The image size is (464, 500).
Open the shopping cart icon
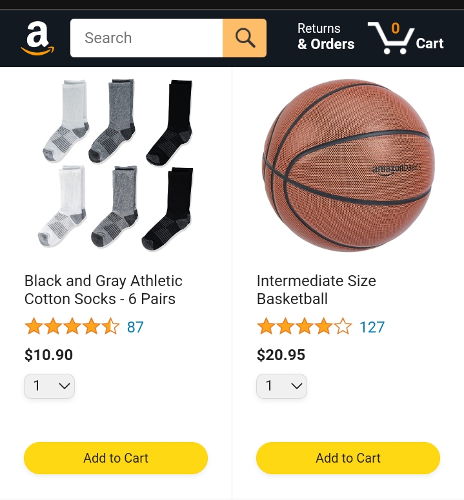[x=391, y=38]
